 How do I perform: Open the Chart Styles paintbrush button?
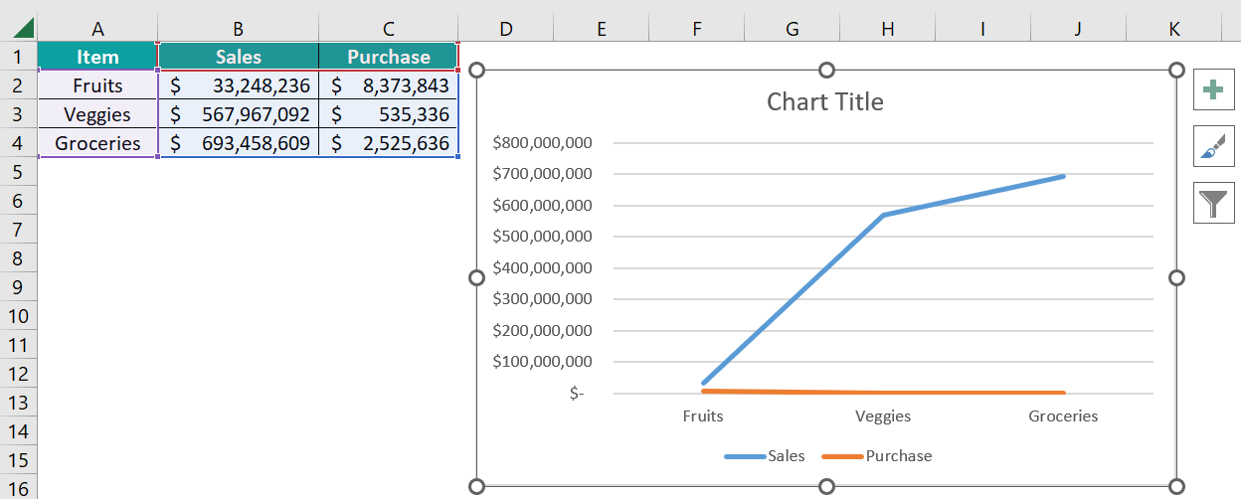click(1212, 147)
